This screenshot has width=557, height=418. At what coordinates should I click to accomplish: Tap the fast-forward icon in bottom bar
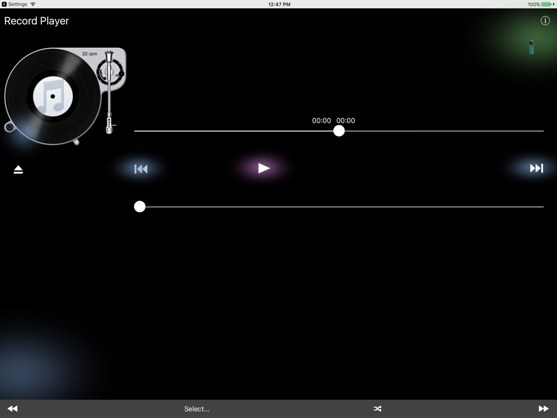point(544,409)
